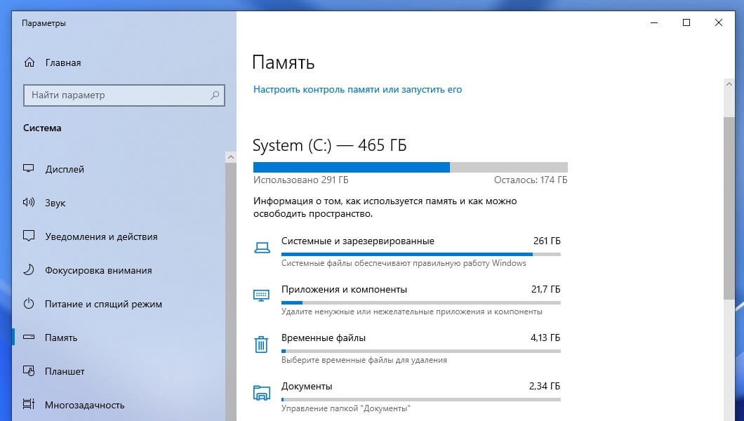Screen dimensions: 744x421
Task: Click the keyboard icon for Приложения и компоненты
Action: pos(261,295)
